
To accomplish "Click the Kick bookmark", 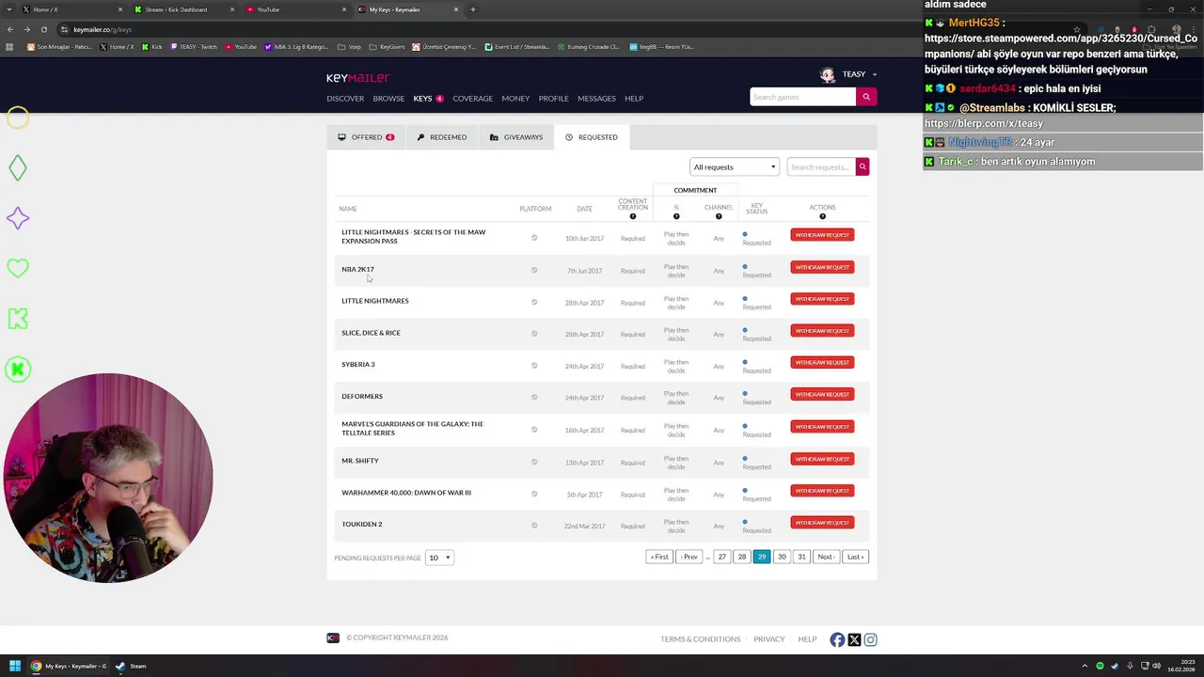I will tap(152, 47).
